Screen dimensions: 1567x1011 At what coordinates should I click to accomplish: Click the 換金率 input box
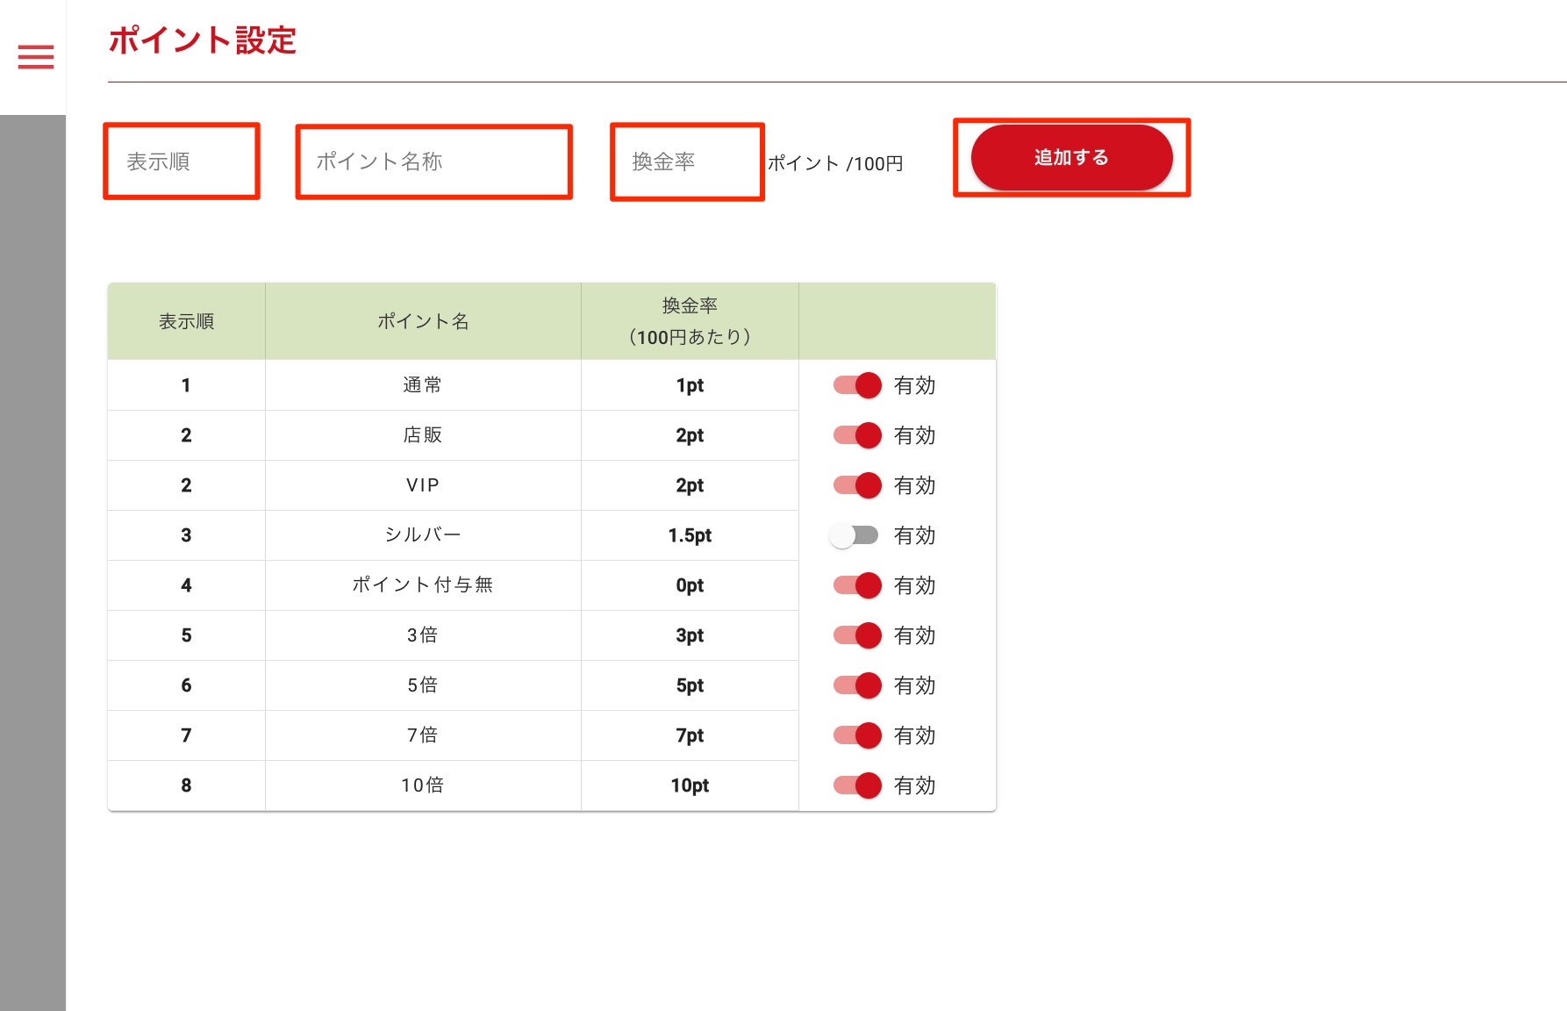coord(687,161)
